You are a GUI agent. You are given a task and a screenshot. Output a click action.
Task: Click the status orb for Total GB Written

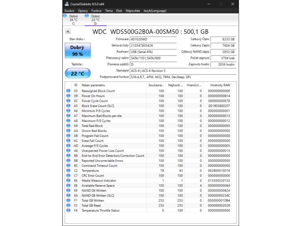[x=68, y=201]
